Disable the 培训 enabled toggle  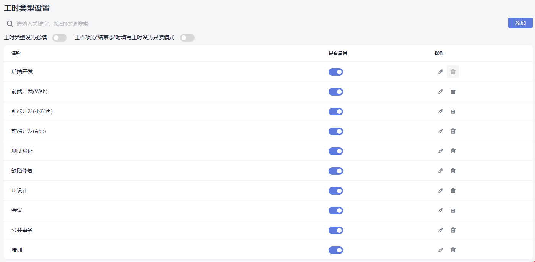point(336,250)
